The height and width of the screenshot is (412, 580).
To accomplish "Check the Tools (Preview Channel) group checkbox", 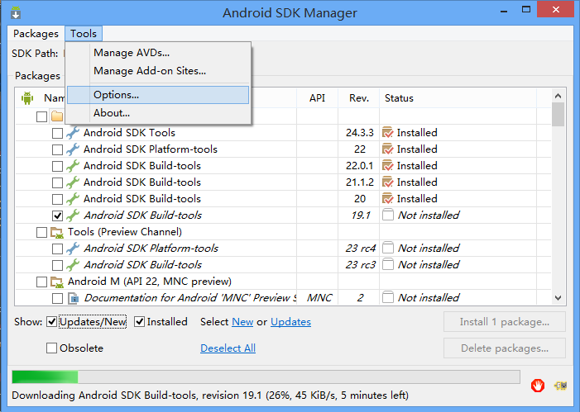I will point(42,232).
